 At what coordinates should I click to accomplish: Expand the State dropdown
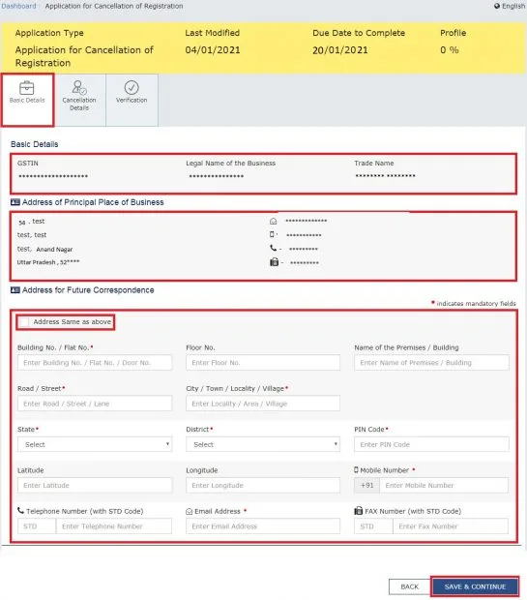point(95,444)
